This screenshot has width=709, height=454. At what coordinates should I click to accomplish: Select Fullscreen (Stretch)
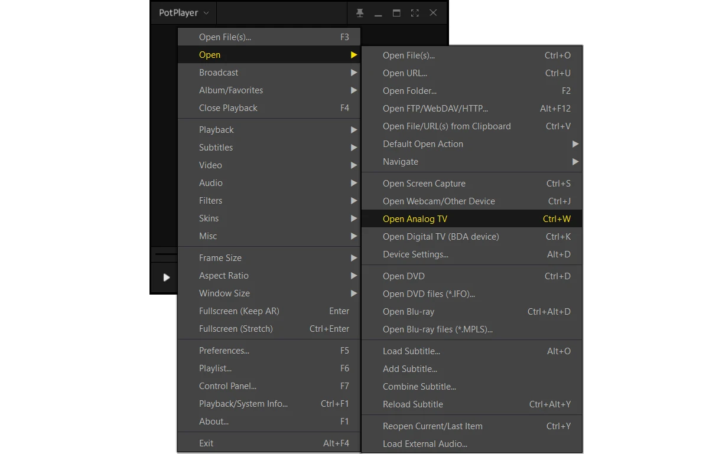tap(269, 329)
